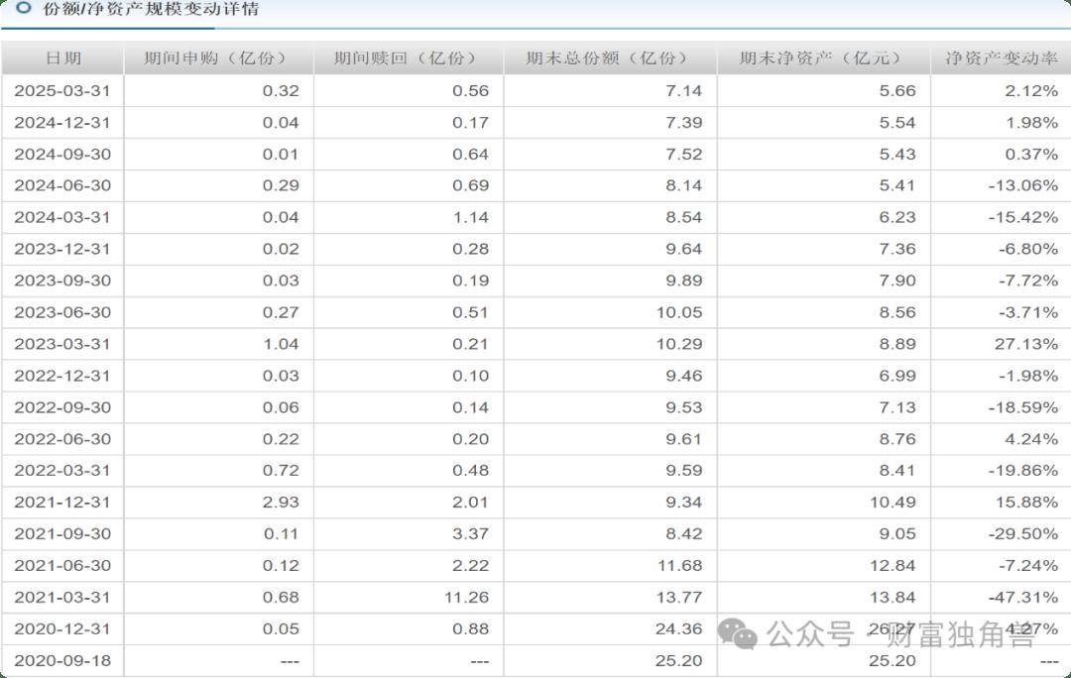
Task: Click the 期间申购（亿份） column header
Action: (x=218, y=58)
